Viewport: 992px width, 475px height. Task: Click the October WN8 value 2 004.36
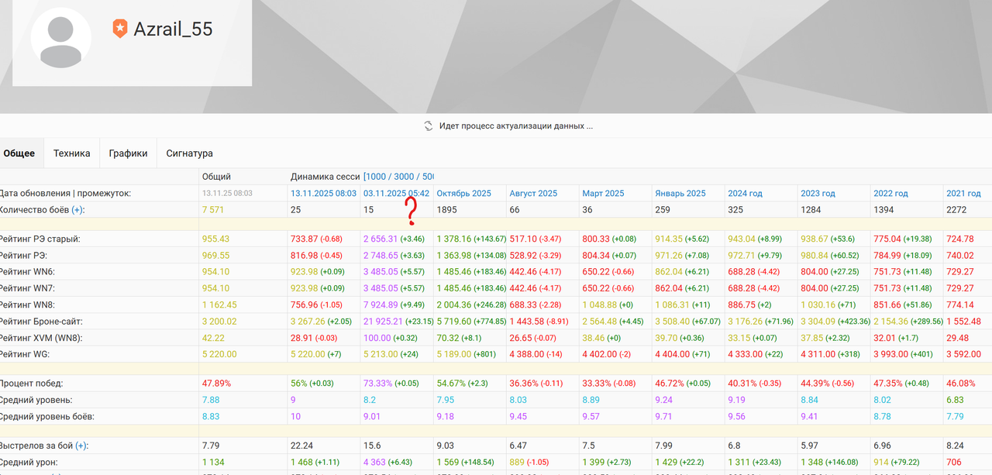point(453,305)
